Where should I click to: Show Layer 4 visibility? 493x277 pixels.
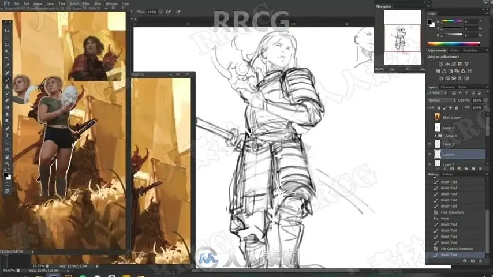point(429,128)
